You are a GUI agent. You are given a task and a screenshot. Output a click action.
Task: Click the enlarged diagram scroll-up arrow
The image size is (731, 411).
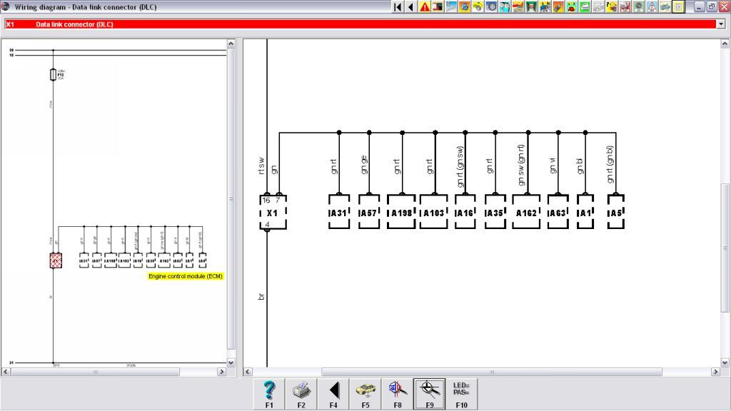(725, 44)
